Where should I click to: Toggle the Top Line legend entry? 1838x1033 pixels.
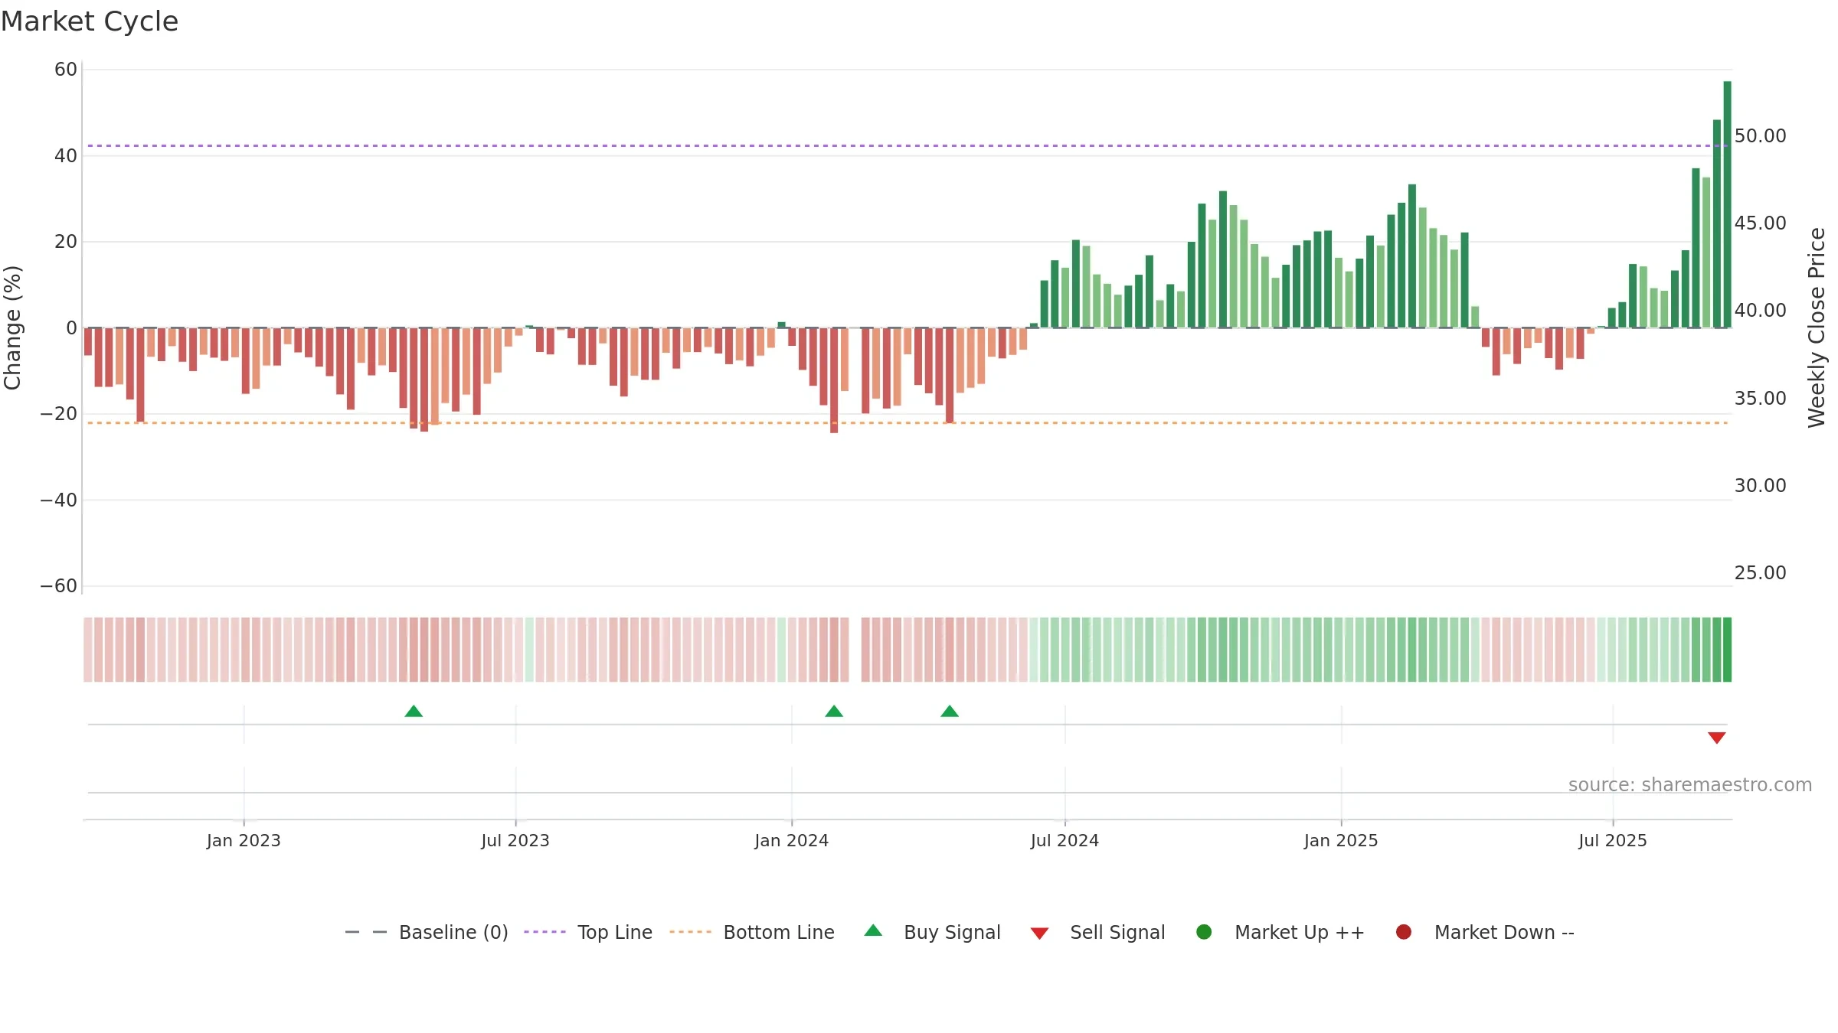(588, 932)
